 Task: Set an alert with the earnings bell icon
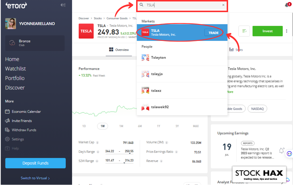pyautogui.click(x=281, y=150)
